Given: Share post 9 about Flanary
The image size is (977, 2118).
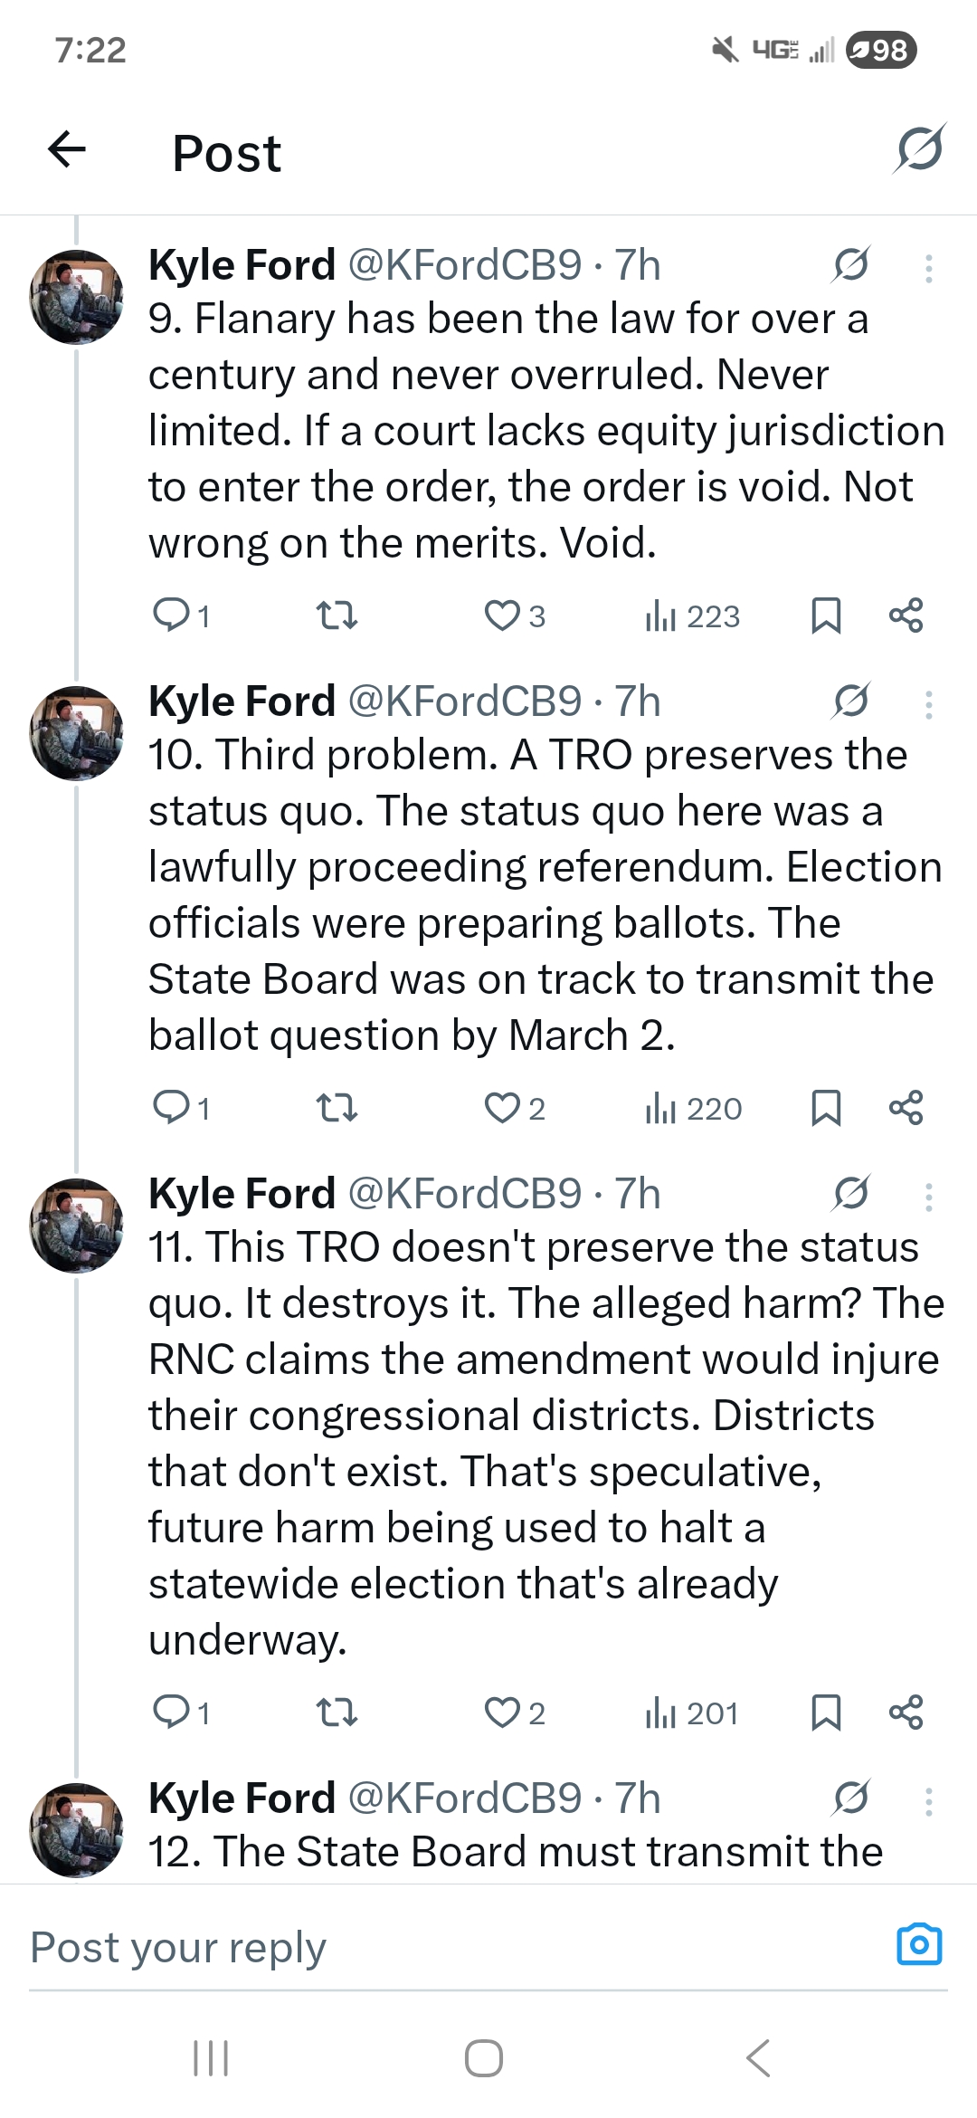Looking at the screenshot, I should (x=906, y=615).
